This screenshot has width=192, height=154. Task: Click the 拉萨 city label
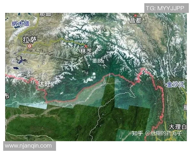pos(30,40)
